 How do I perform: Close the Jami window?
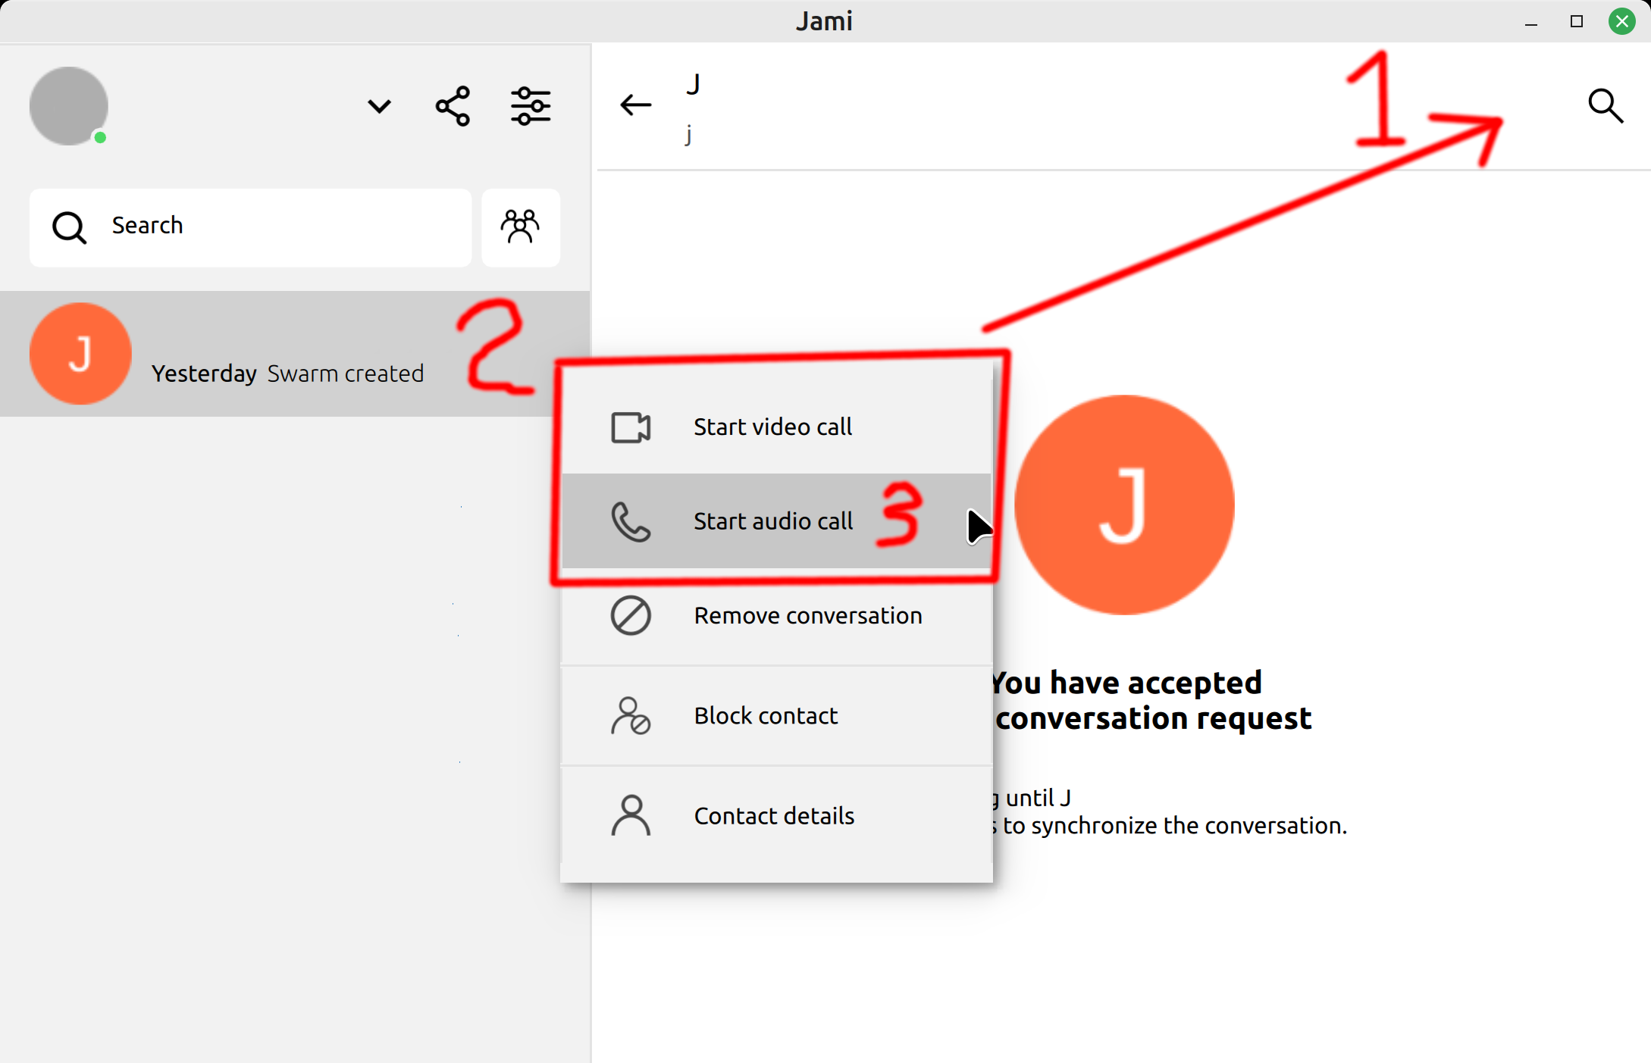(1622, 21)
